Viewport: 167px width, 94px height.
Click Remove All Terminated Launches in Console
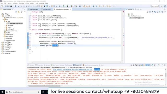[136, 65]
